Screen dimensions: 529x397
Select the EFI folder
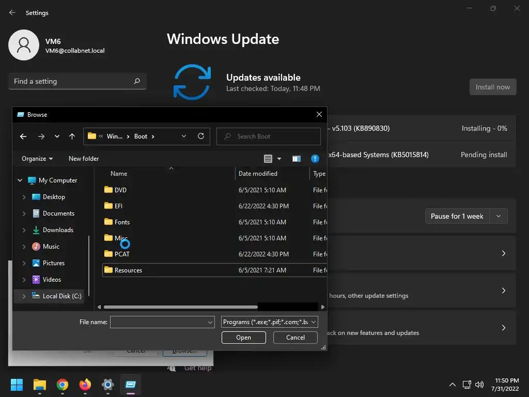pos(118,206)
